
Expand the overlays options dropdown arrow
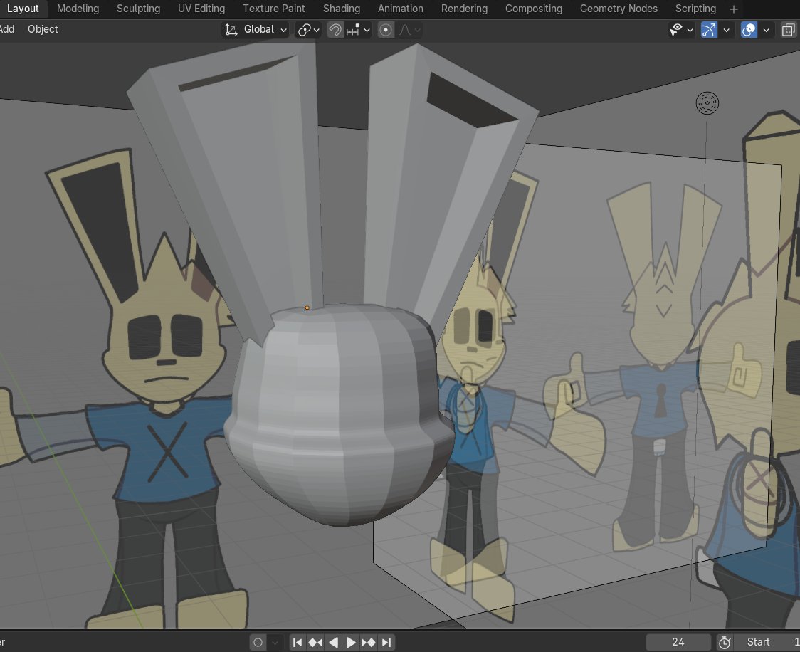[x=766, y=30]
